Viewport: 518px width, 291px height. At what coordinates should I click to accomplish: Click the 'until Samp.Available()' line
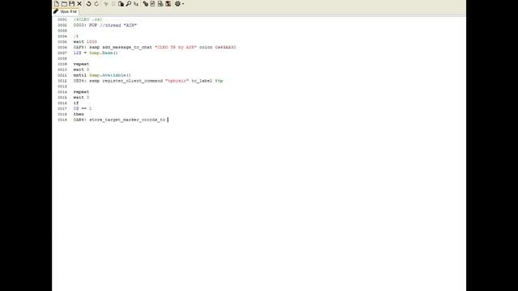(x=102, y=75)
